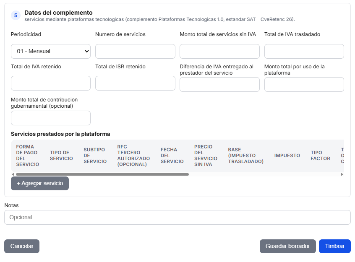Click the Notas optional text field
Viewport: 355px width, 262px height.
pos(177,218)
